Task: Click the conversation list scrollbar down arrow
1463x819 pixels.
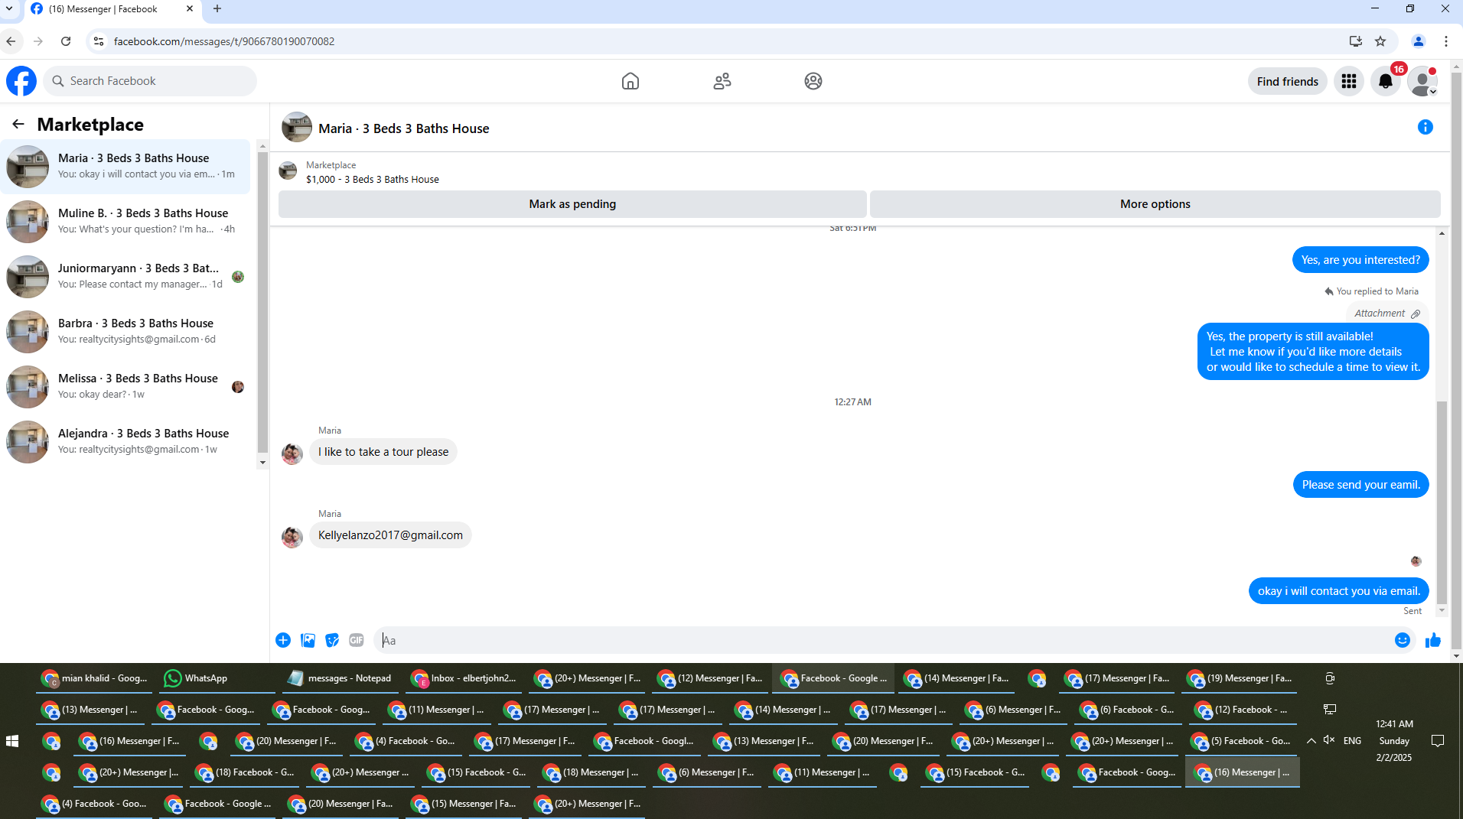Action: coord(262,463)
